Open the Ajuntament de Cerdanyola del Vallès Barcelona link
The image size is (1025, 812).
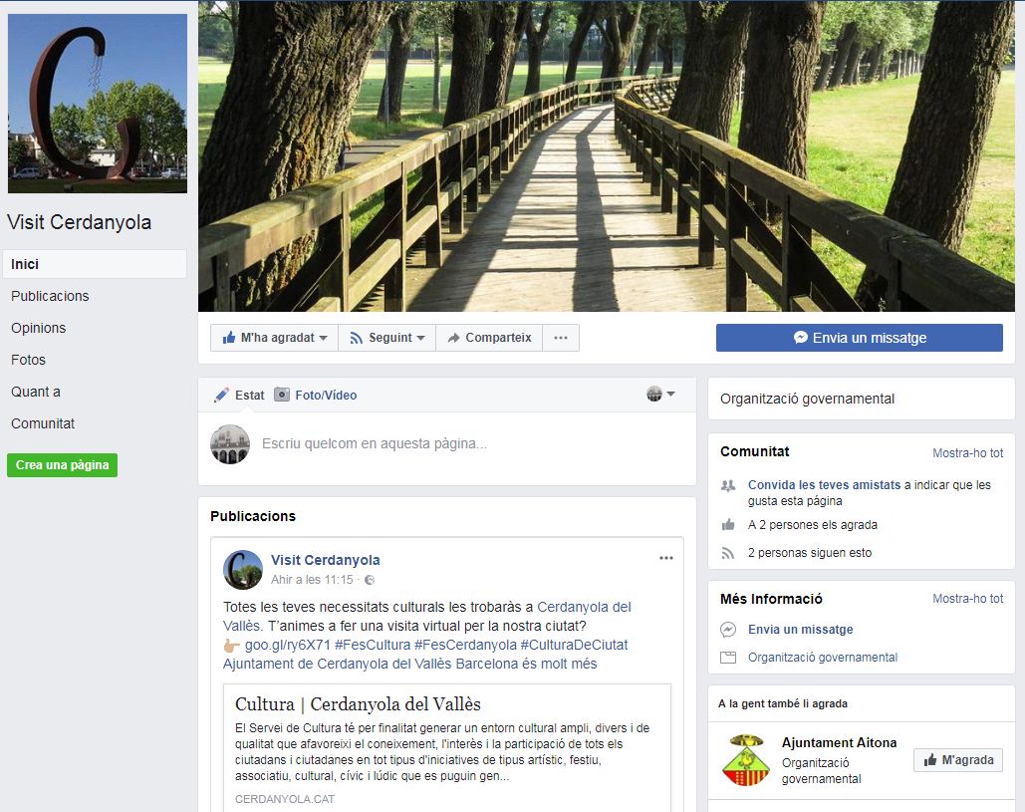tap(409, 664)
